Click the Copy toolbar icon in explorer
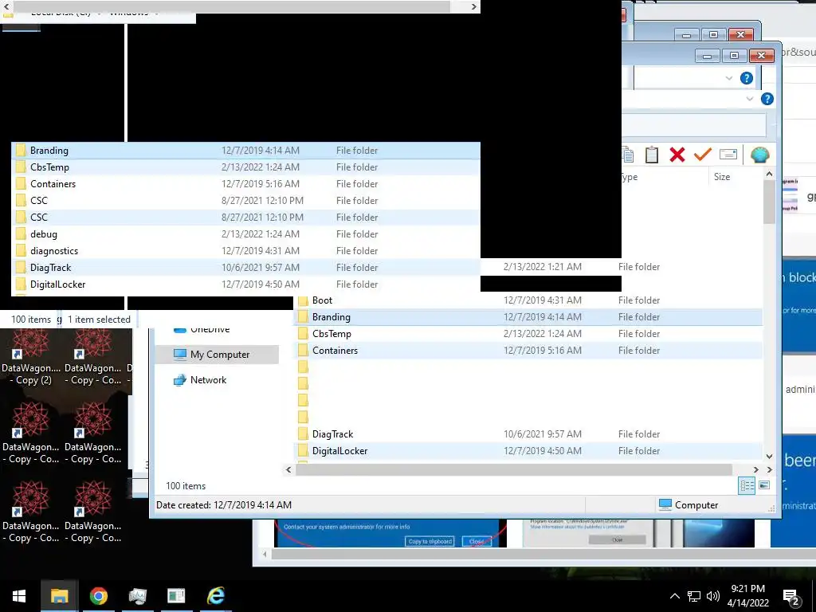Image resolution: width=816 pixels, height=612 pixels. [628, 155]
